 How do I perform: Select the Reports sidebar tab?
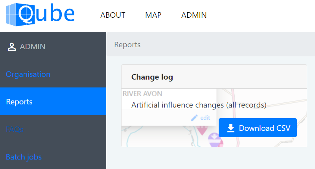click(x=19, y=102)
